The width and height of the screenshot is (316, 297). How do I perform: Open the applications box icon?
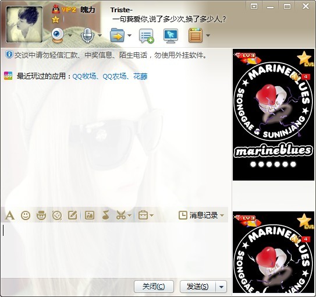click(196, 36)
